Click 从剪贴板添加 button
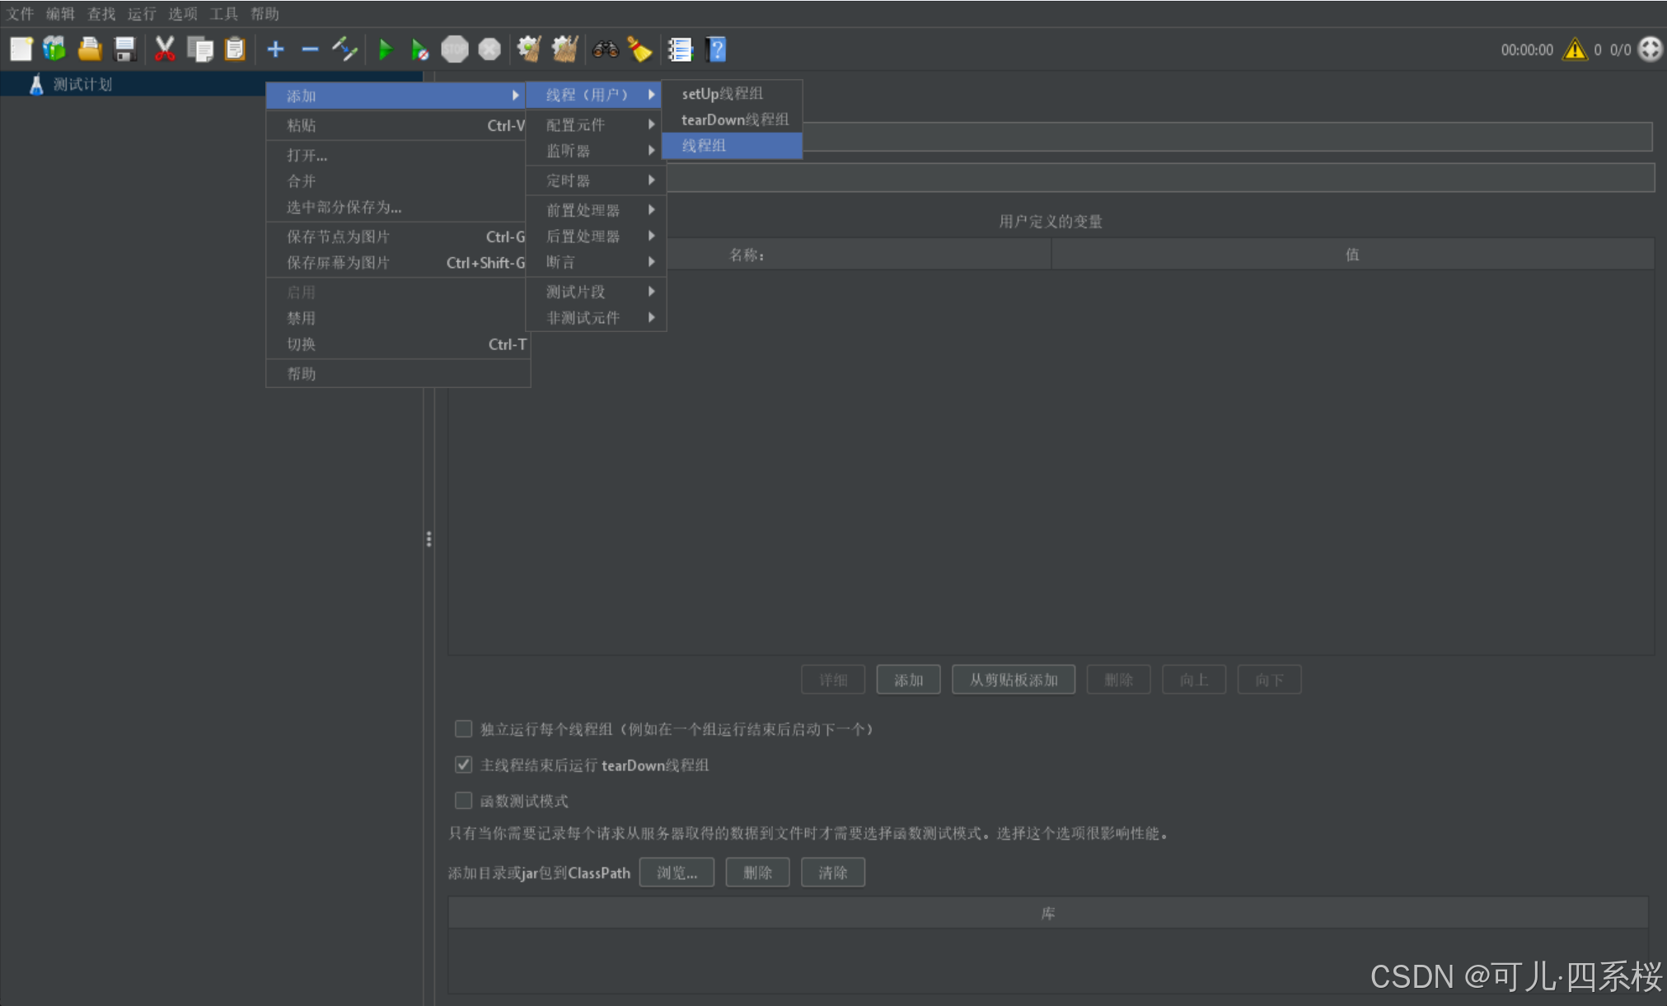This screenshot has height=1006, width=1667. [x=1013, y=681]
